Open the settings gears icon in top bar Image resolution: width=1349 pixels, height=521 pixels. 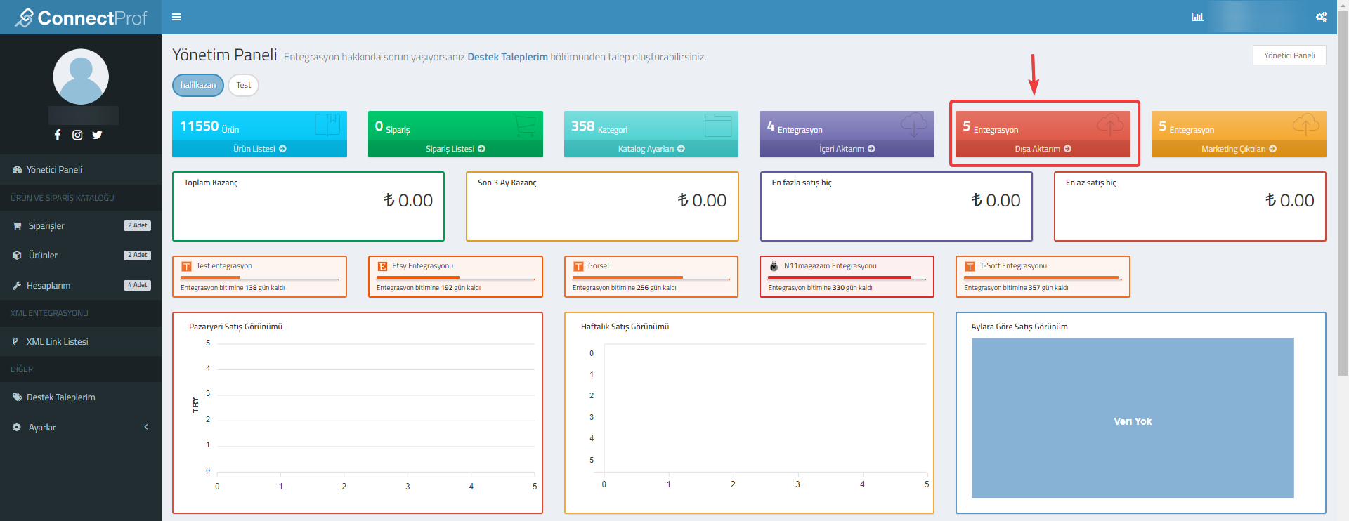1322,17
